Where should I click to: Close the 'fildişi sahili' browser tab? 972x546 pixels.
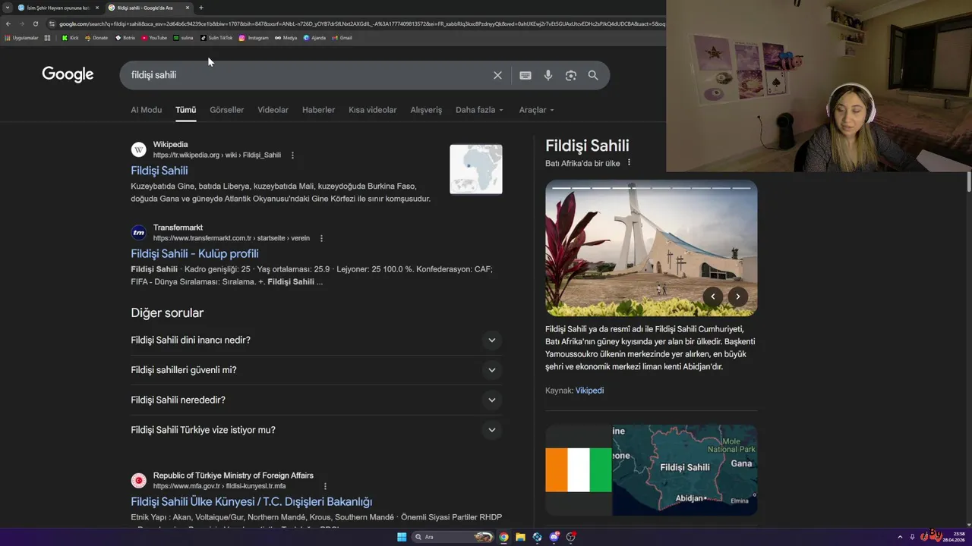click(188, 8)
